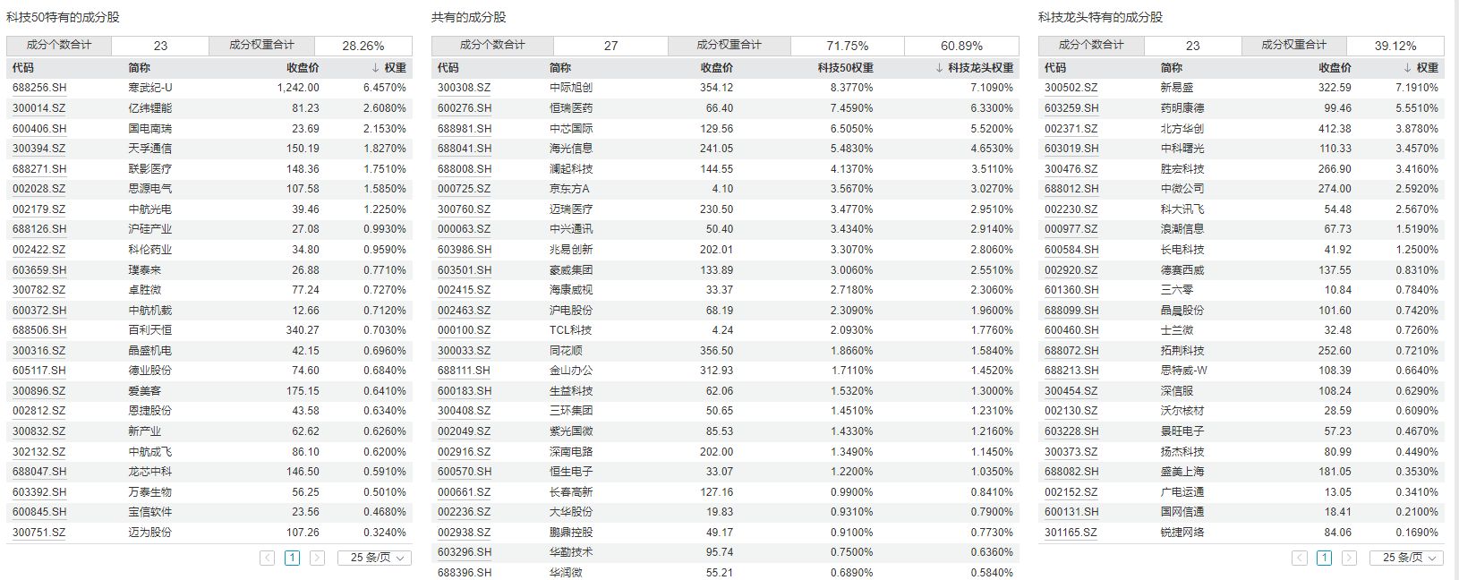Go to previous page in 科技50特有 table
Viewport: 1459px width, 580px height.
[267, 558]
